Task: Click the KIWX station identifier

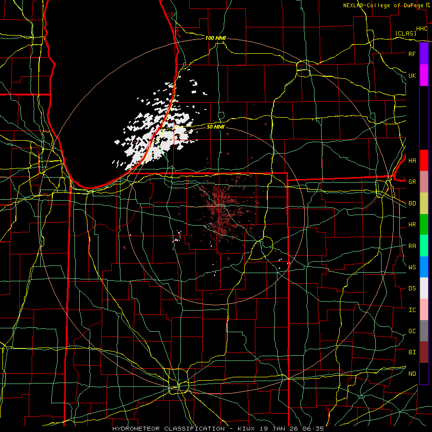Action: pyautogui.click(x=247, y=429)
